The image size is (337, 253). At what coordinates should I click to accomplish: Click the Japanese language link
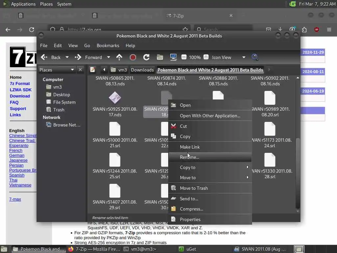18,160
